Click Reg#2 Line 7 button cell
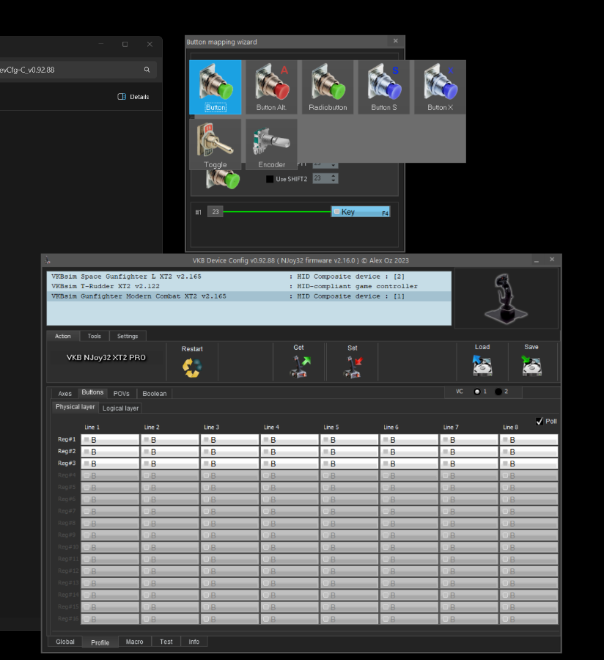 [x=469, y=452]
